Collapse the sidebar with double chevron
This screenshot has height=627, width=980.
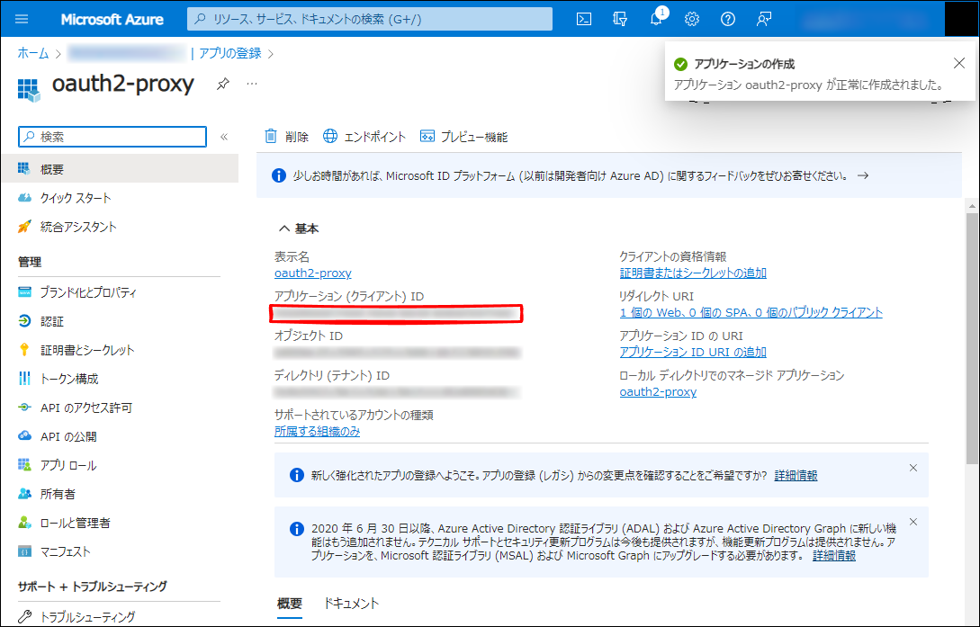tap(224, 137)
